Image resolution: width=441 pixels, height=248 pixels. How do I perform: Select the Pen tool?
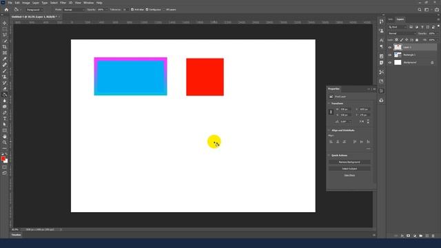[x=5, y=112]
